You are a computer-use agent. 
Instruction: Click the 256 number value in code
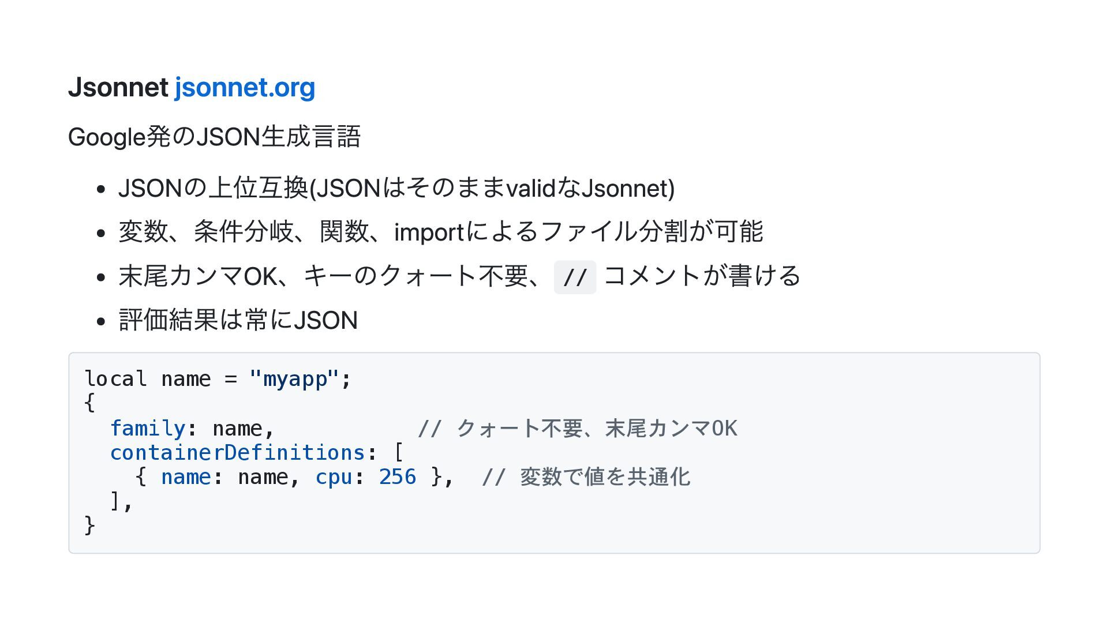click(x=397, y=477)
